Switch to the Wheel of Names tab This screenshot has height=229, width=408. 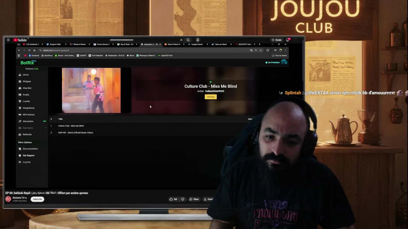pyautogui.click(x=80, y=45)
